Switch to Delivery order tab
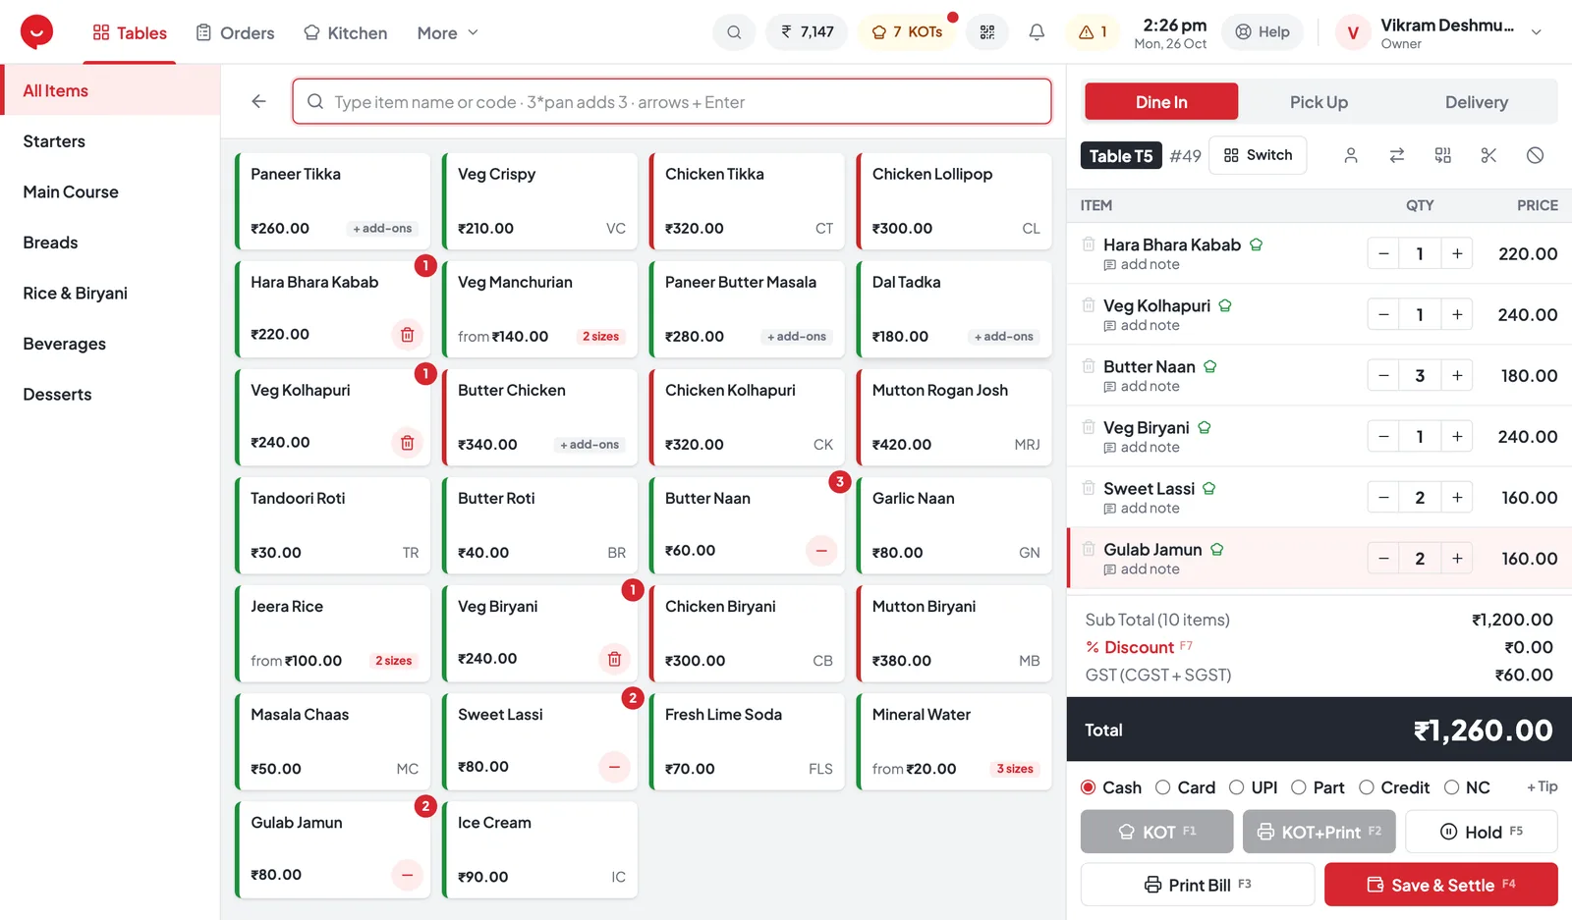 [x=1476, y=102]
